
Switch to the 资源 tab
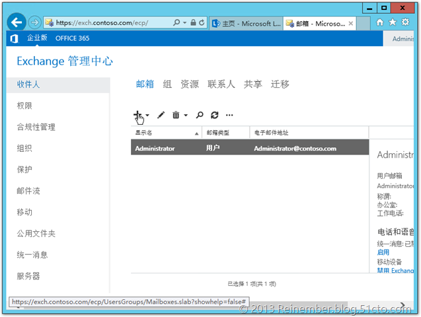tap(190, 84)
